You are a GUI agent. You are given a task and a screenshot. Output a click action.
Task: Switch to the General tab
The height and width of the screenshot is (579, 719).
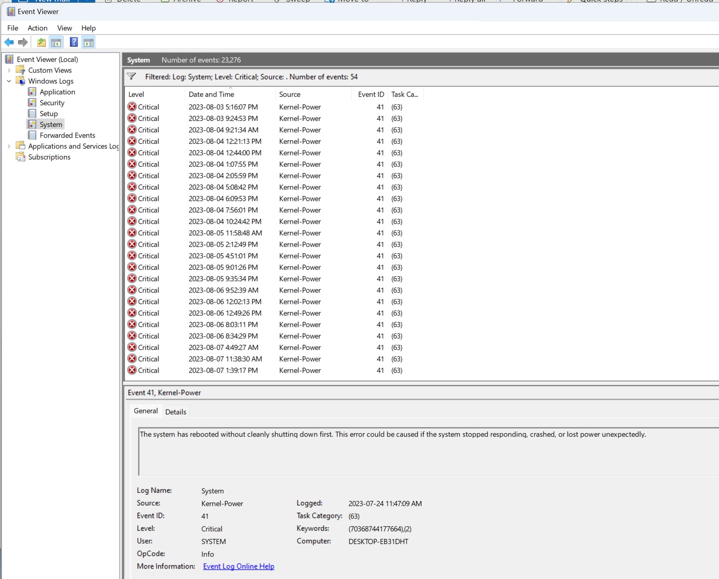[146, 411]
